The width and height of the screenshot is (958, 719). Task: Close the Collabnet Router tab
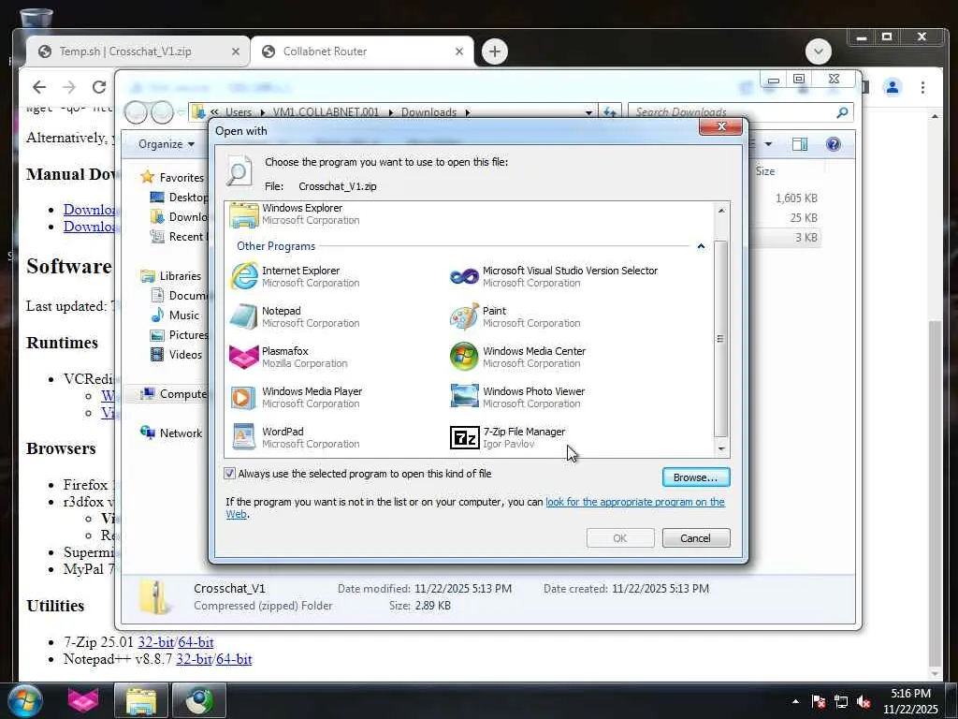459,52
